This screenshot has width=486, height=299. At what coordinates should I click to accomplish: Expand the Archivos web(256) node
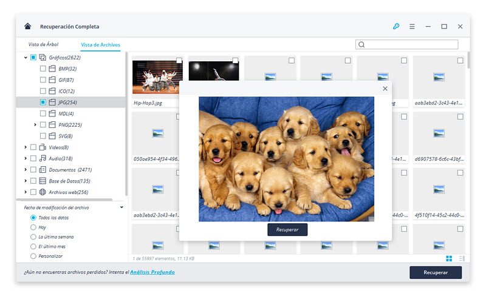pyautogui.click(x=26, y=192)
